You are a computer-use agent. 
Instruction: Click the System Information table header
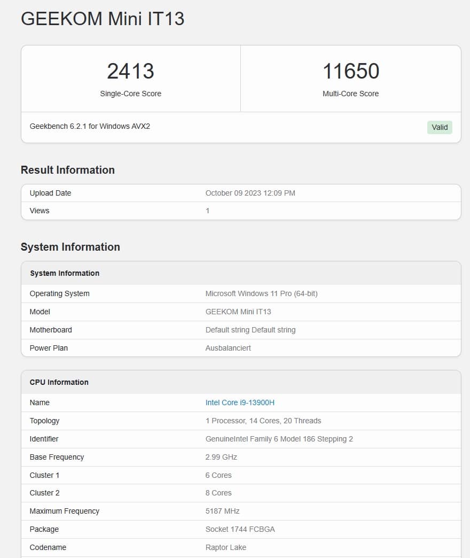click(x=65, y=273)
